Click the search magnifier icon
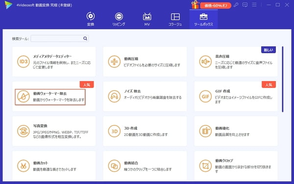 point(85,39)
